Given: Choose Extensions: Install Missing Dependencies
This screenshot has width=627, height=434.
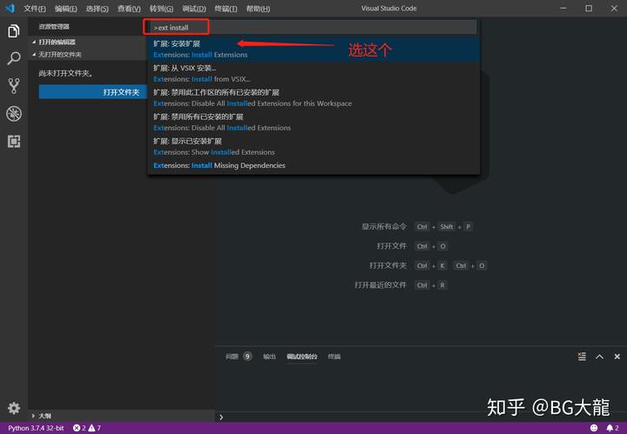Looking at the screenshot, I should pos(313,165).
